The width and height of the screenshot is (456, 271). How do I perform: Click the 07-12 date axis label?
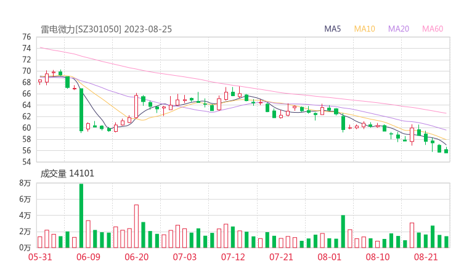tap(233, 257)
